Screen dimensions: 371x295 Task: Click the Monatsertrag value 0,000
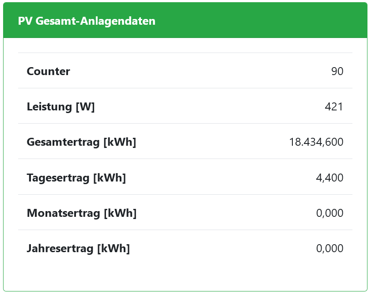pyautogui.click(x=329, y=213)
